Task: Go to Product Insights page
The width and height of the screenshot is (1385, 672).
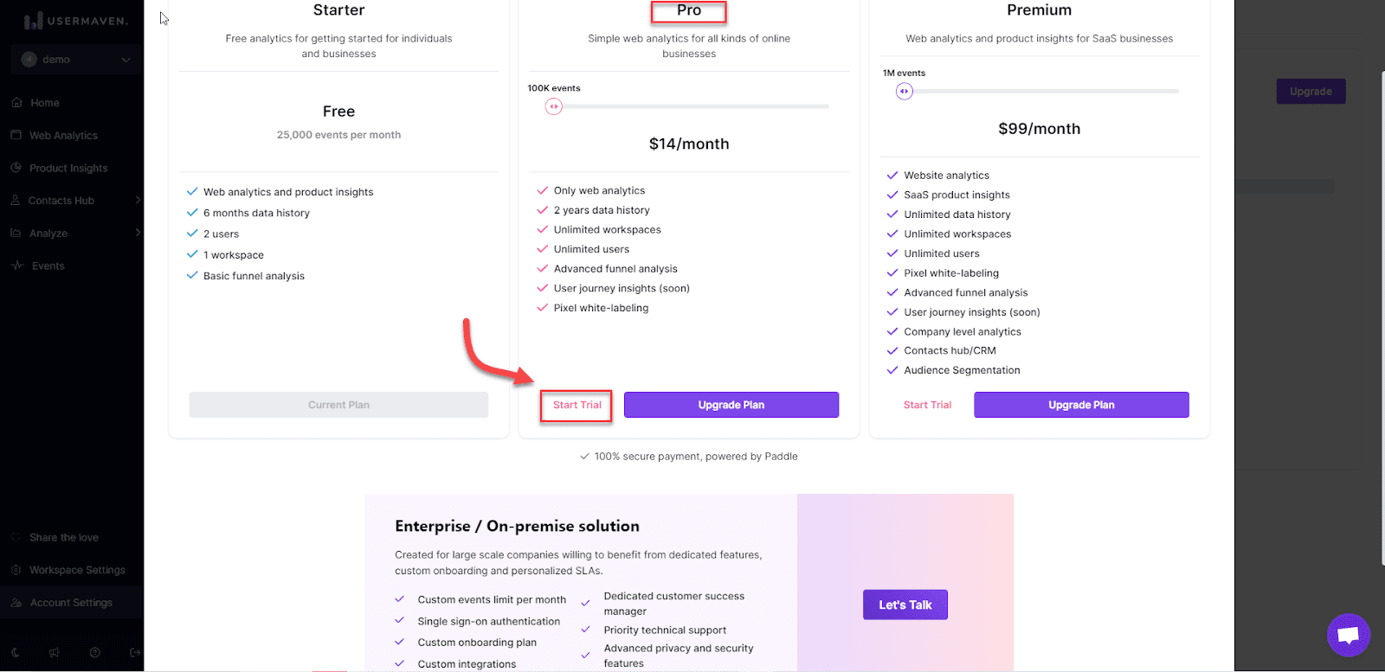Action: click(x=68, y=168)
